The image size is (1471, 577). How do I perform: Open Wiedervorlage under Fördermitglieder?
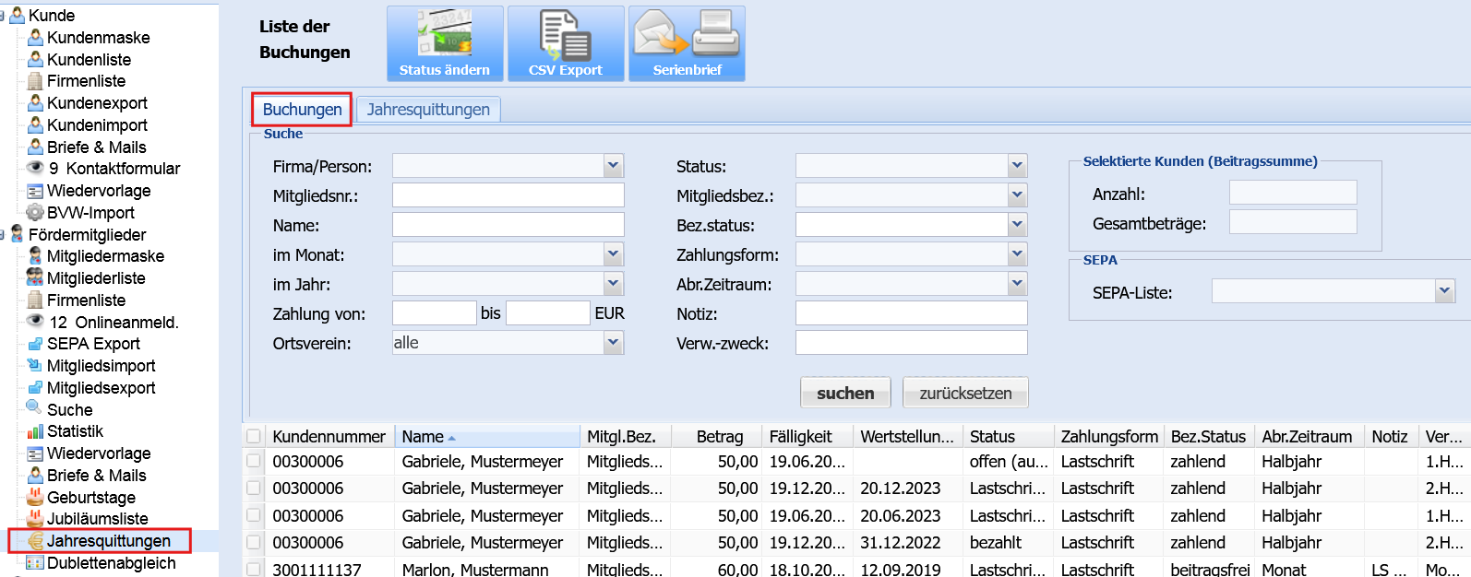(99, 453)
